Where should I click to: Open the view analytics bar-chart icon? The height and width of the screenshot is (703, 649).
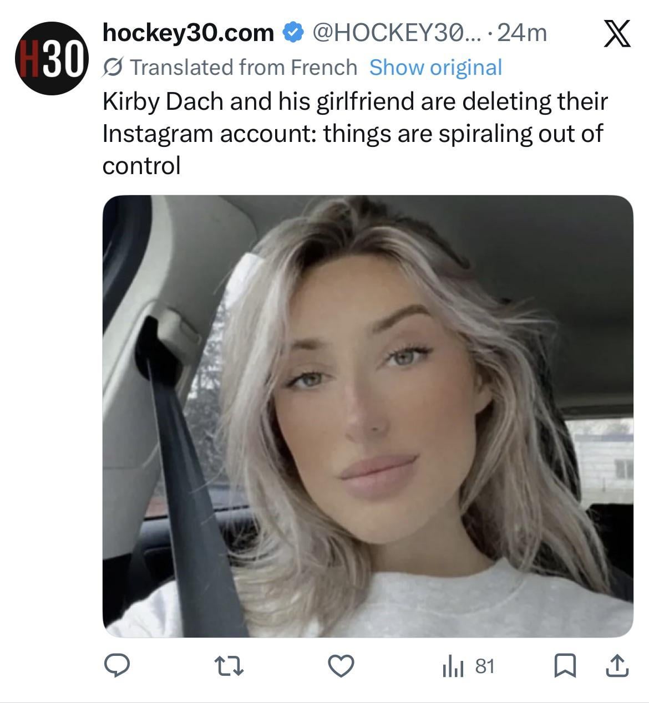pyautogui.click(x=453, y=667)
